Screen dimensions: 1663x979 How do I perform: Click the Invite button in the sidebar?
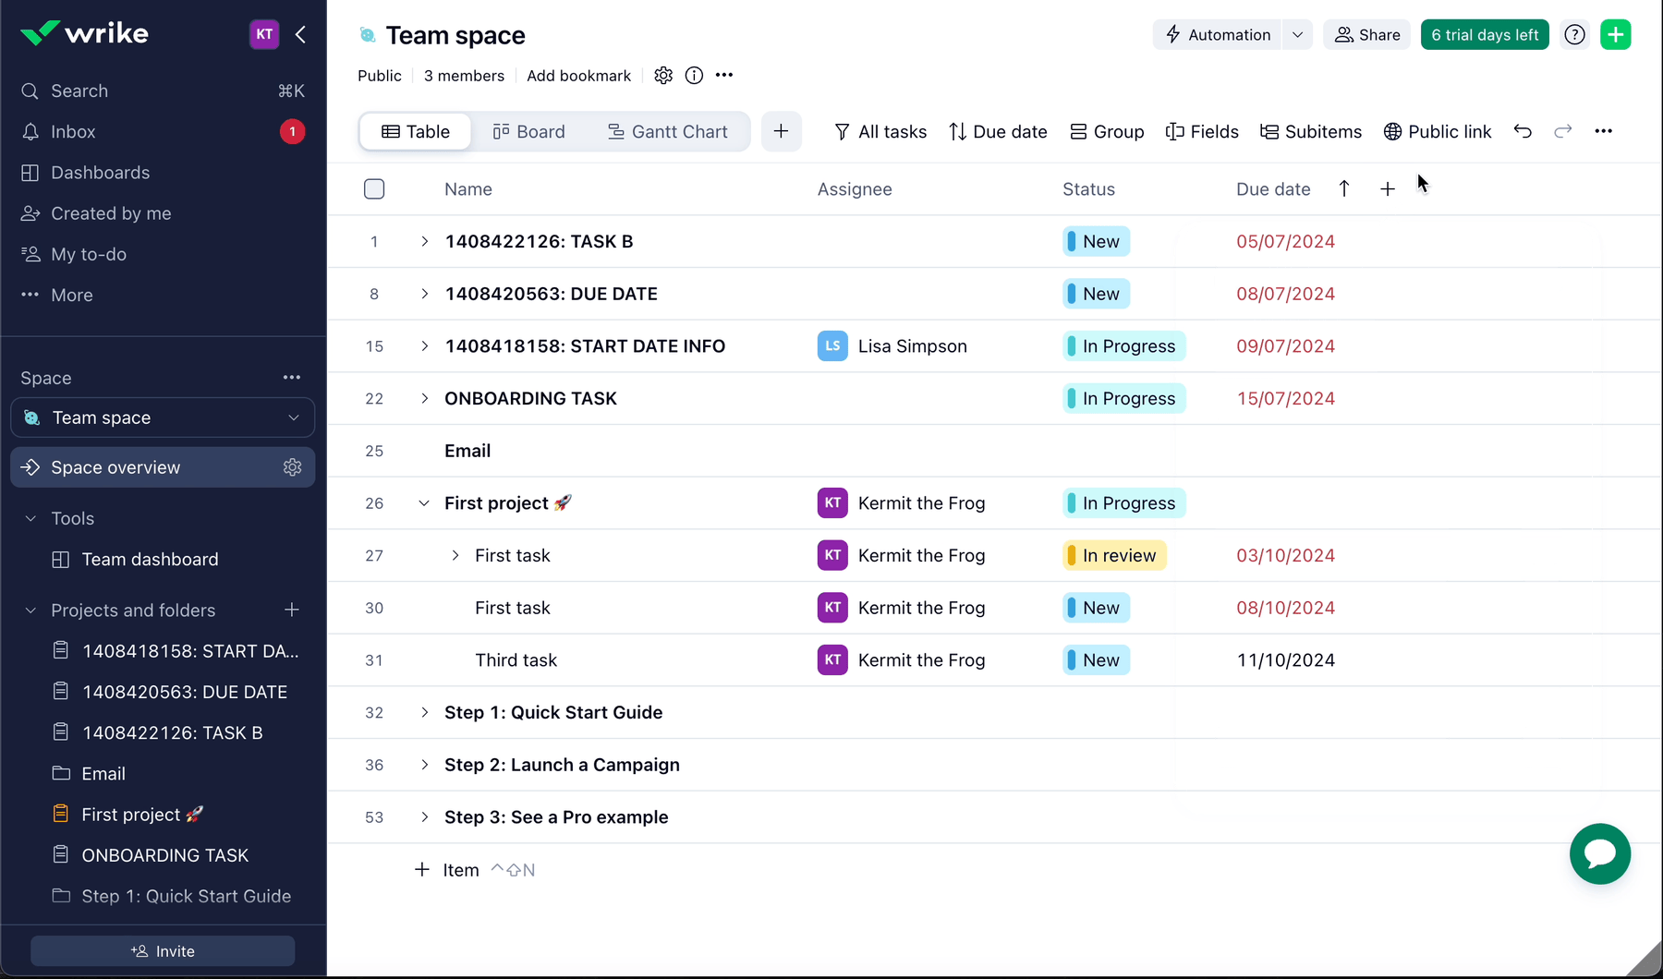point(162,950)
